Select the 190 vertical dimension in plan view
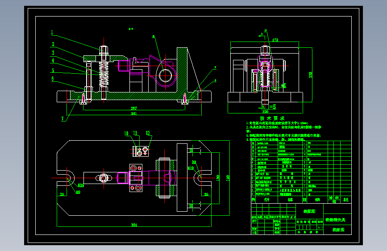This screenshot has width=387, height=251. [228, 178]
